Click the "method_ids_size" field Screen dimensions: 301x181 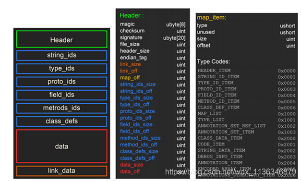pyautogui.click(x=140, y=138)
